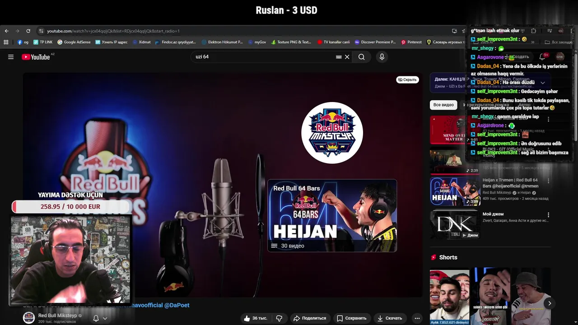Open the first Short with two men
Image resolution: width=578 pixels, height=325 pixels.
(x=449, y=297)
